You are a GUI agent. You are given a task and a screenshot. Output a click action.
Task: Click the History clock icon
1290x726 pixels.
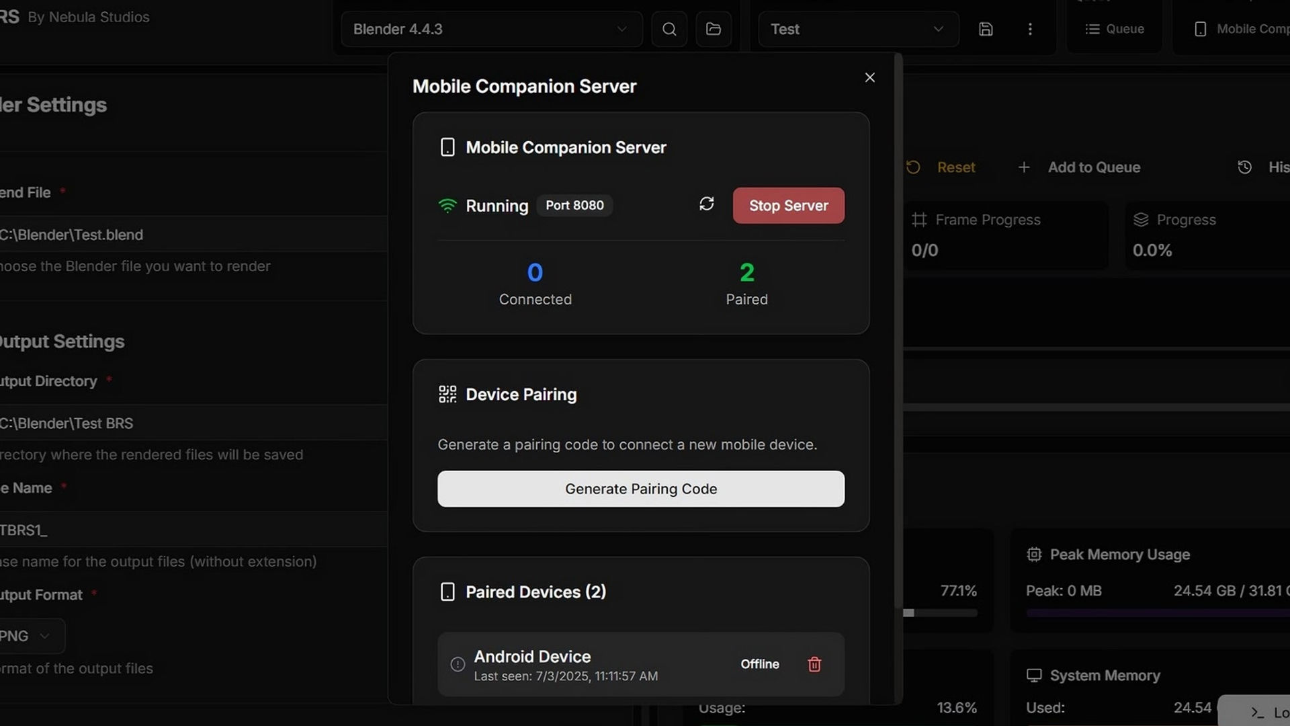(x=1245, y=167)
